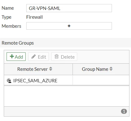Click the empty Group Name cell of IPSEC_SAML_AZURE
This screenshot has width=131, height=121.
(x=101, y=80)
